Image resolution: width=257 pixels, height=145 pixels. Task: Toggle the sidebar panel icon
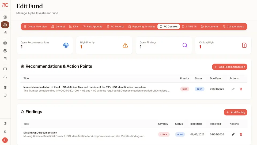(x=5, y=123)
